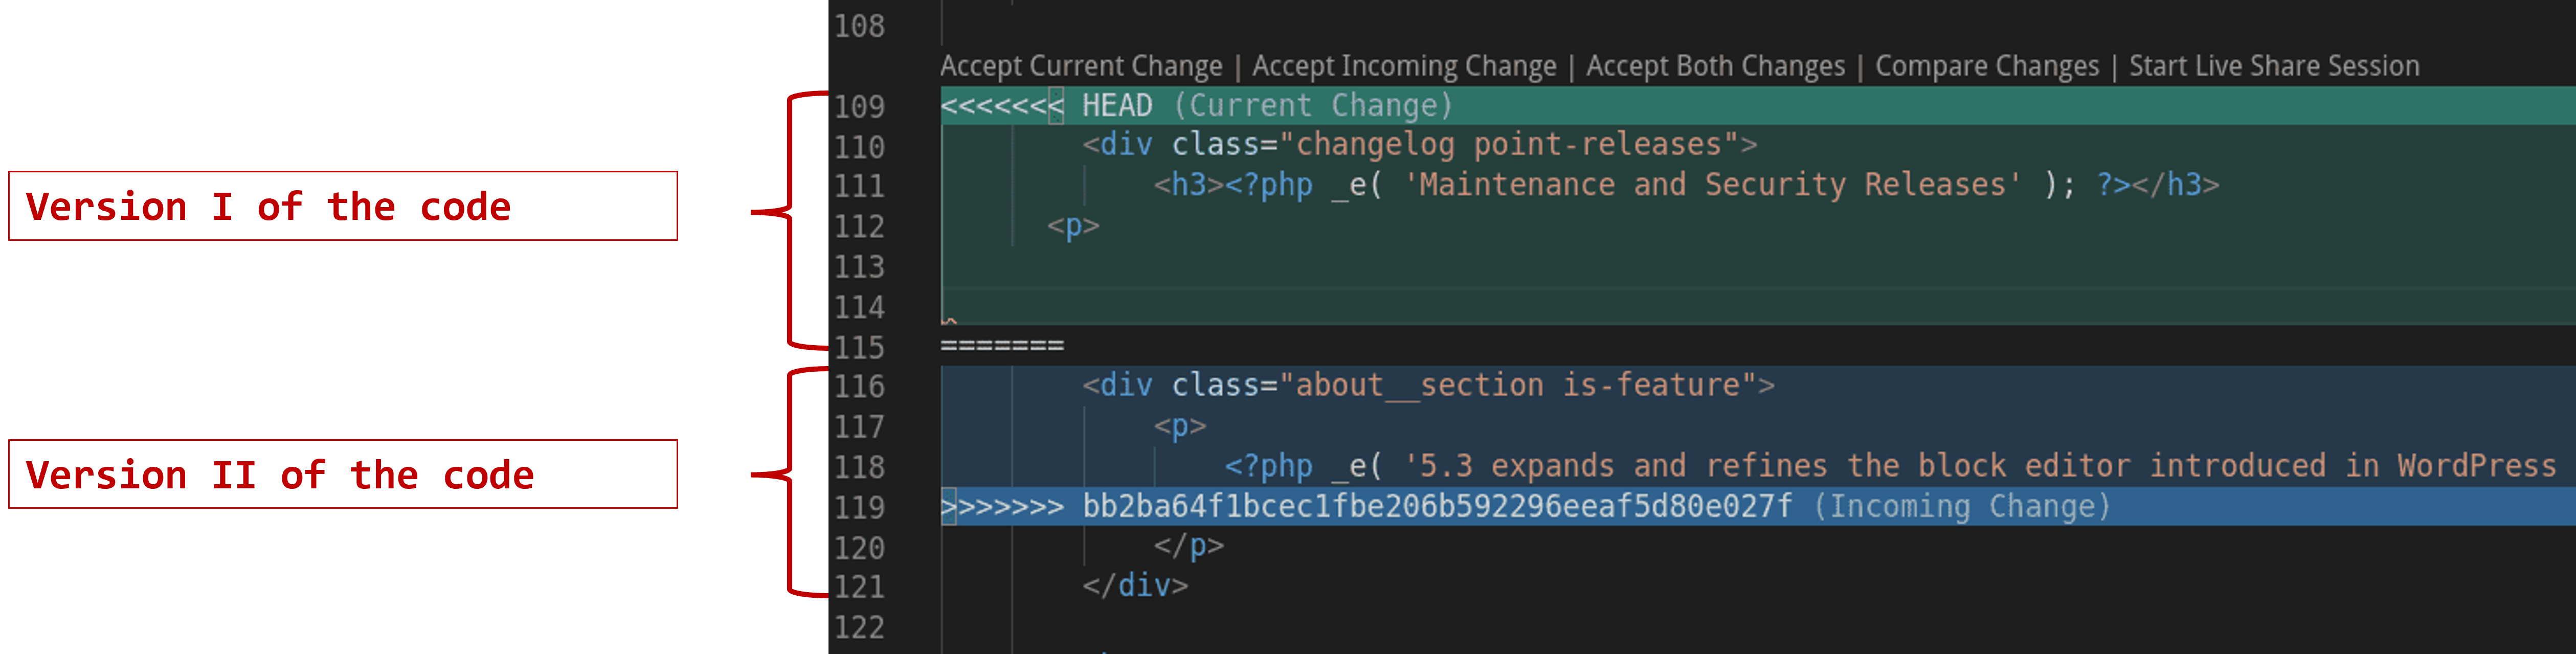Select line number 115 in the gutter
The image size is (2576, 654).
pos(859,347)
